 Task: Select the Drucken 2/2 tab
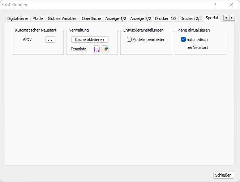[x=191, y=18]
